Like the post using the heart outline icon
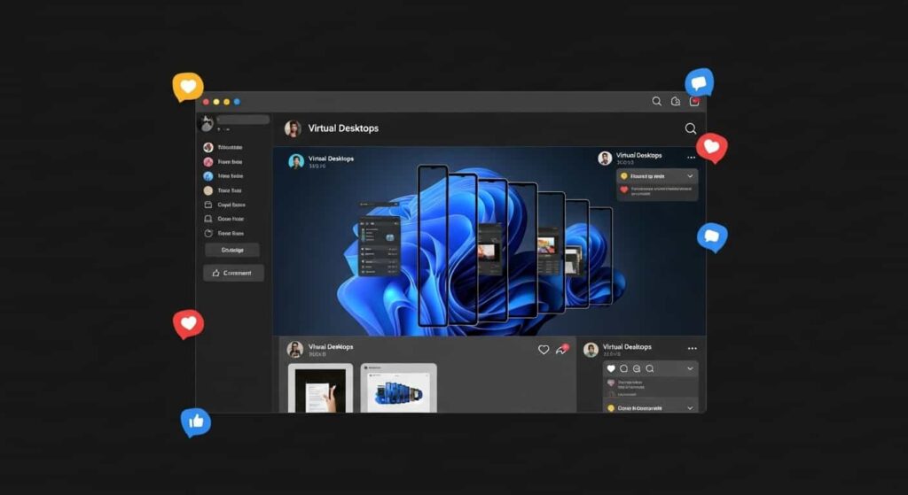Screen dimensions: 908x495 pos(544,350)
